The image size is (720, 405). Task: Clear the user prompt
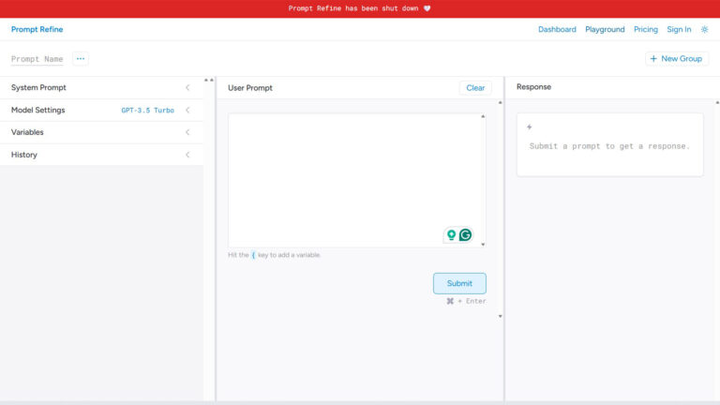pos(475,88)
